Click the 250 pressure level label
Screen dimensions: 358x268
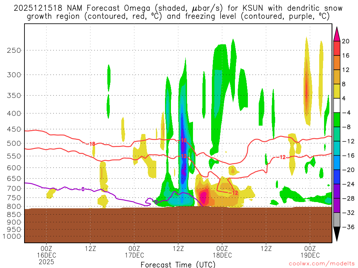point(14,50)
